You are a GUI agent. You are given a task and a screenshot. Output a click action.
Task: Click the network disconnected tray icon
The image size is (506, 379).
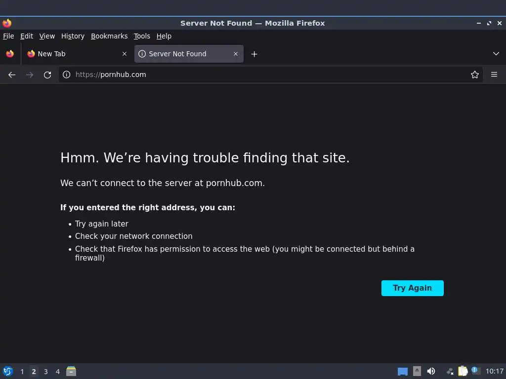(x=450, y=372)
